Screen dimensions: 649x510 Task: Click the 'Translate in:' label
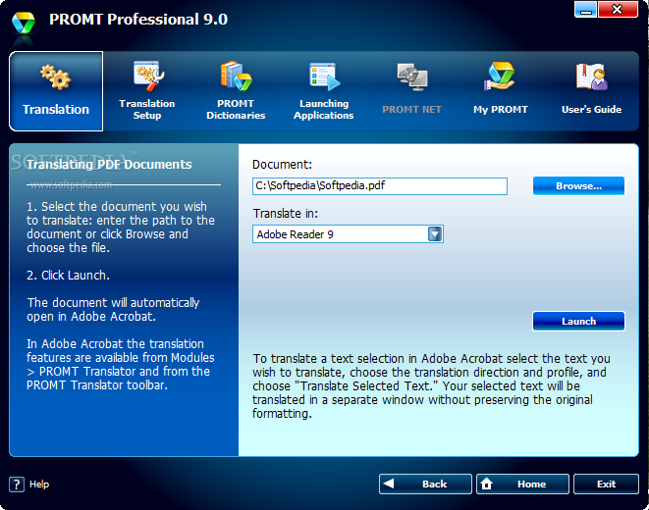(x=286, y=214)
